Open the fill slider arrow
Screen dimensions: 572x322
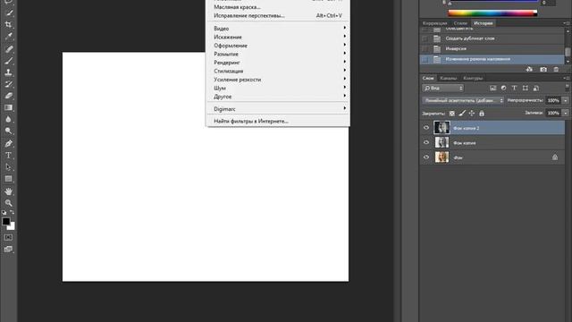point(566,114)
